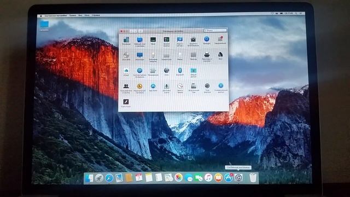Focus the System Preferences search field
The width and height of the screenshot is (350, 197).
point(215,30)
